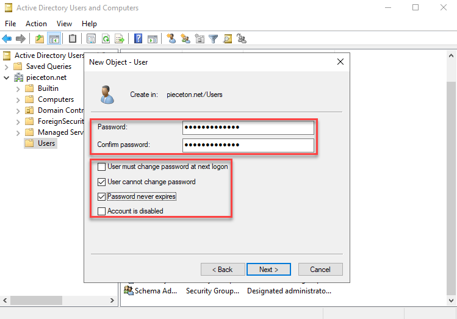Viewport: 457px width, 319px height.
Task: Maximize the Active Directory window
Action: click(416, 7)
